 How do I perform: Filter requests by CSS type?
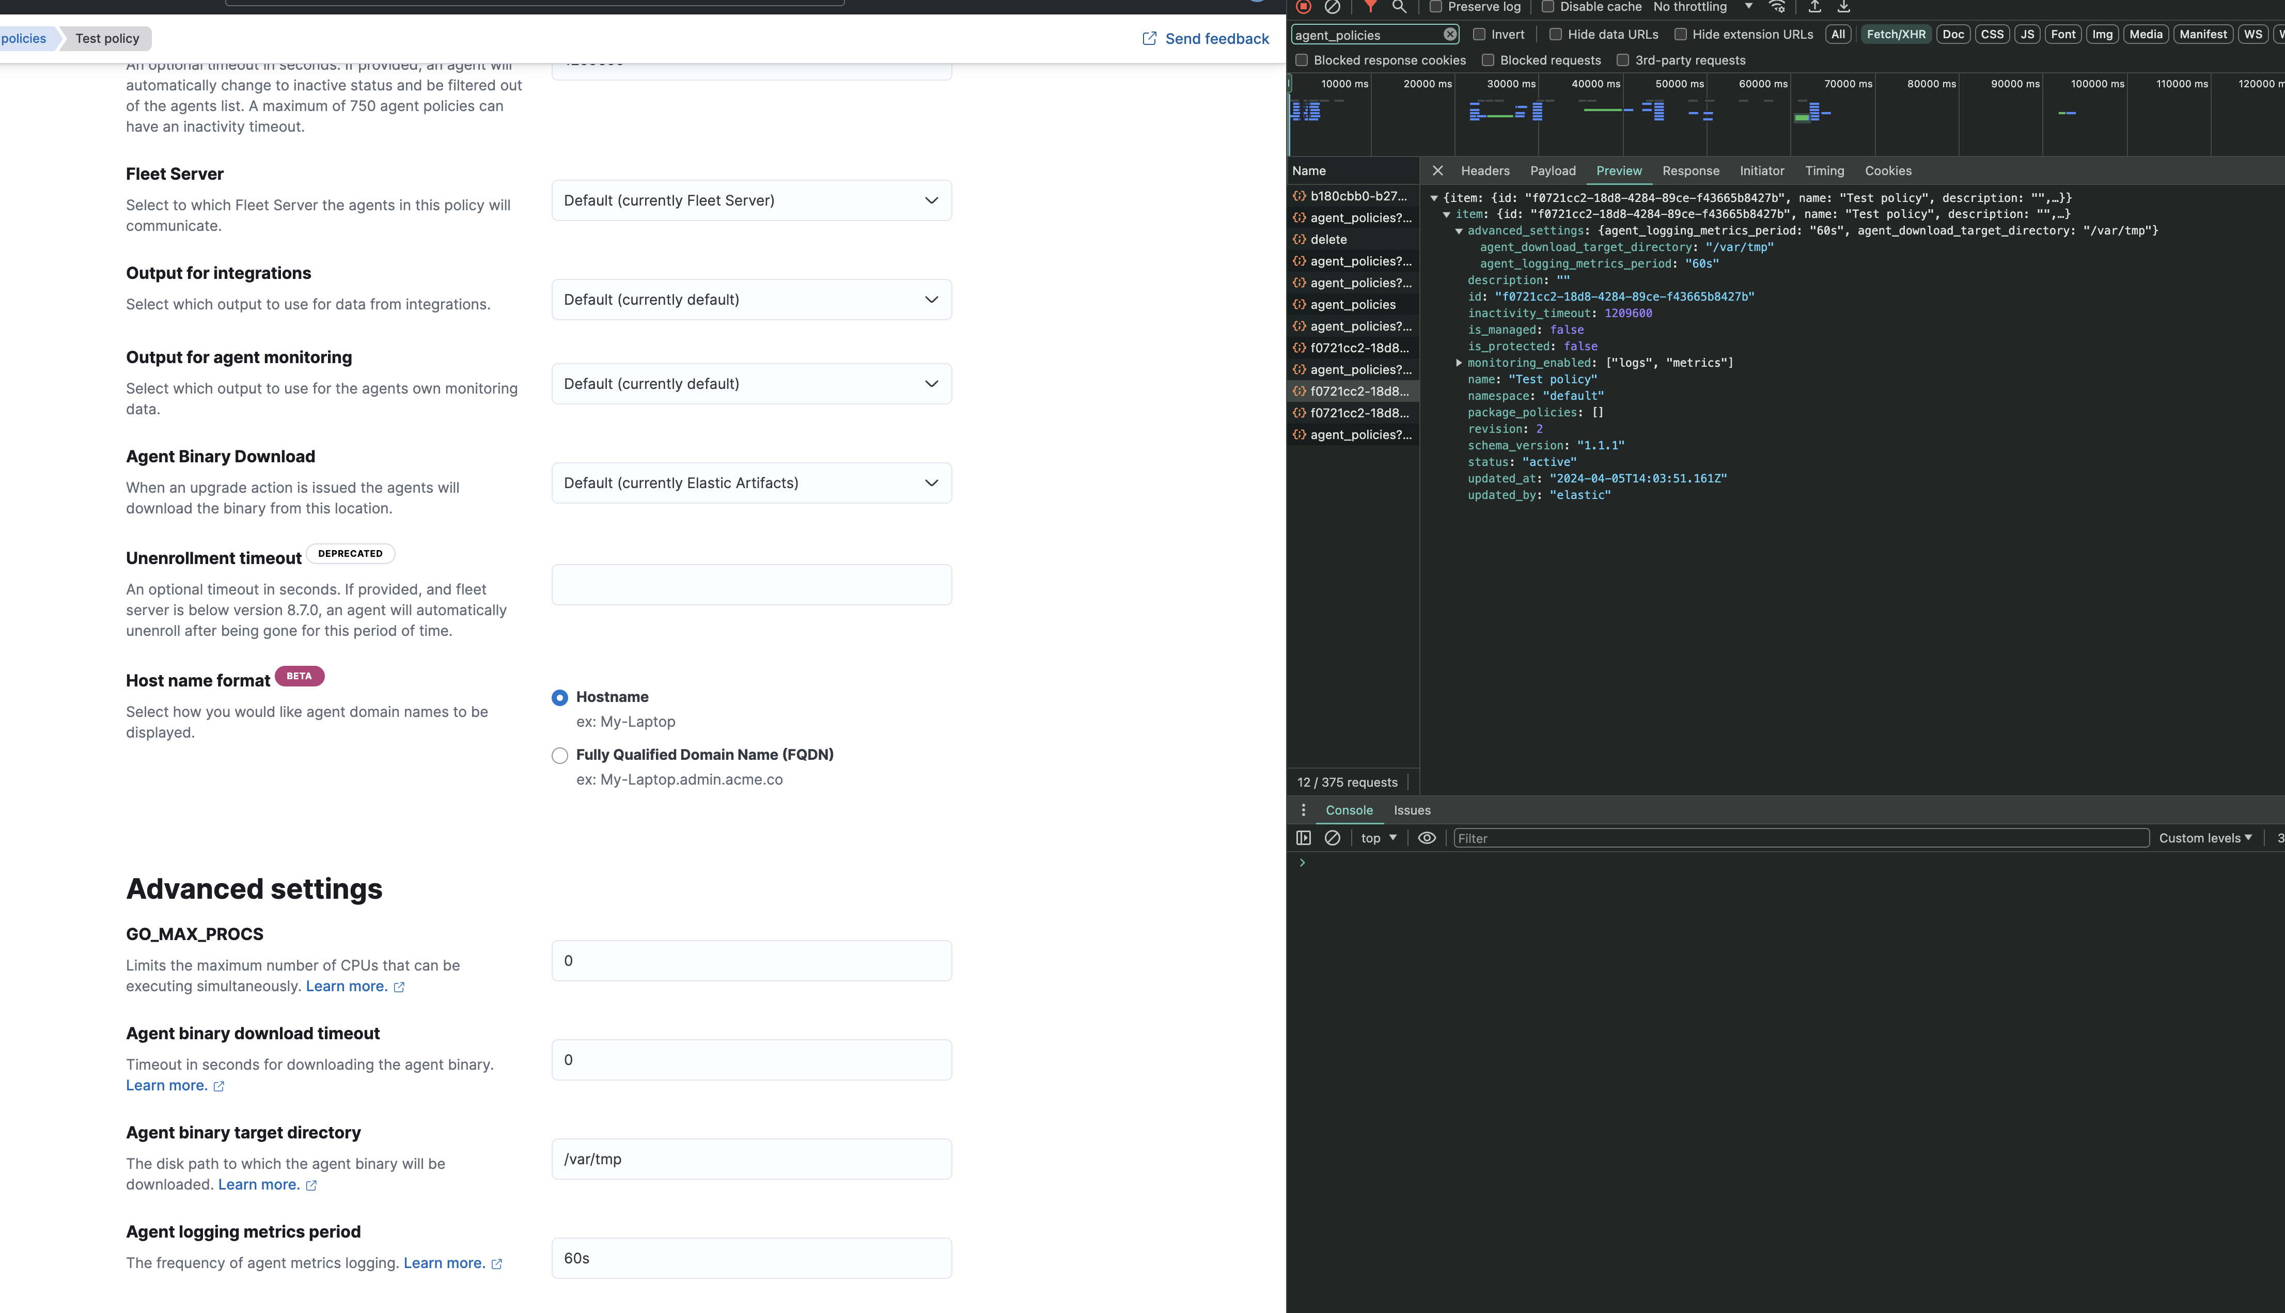[x=1992, y=34]
